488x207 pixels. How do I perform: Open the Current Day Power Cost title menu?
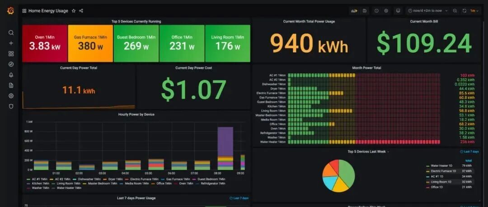[x=193, y=67]
